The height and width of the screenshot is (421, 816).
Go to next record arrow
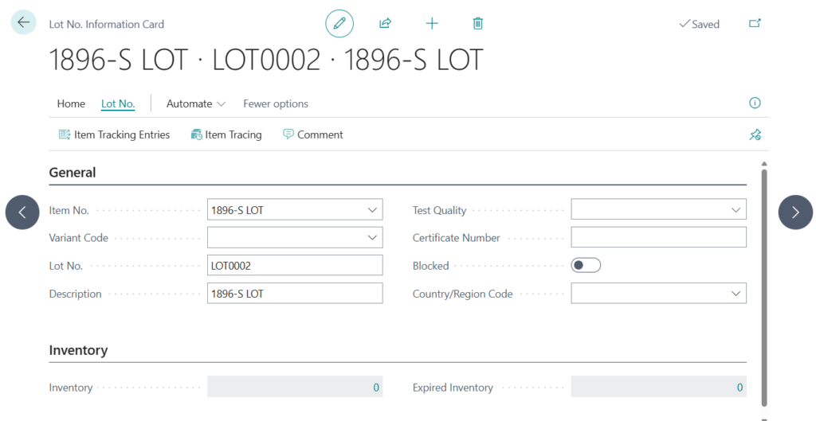(794, 212)
